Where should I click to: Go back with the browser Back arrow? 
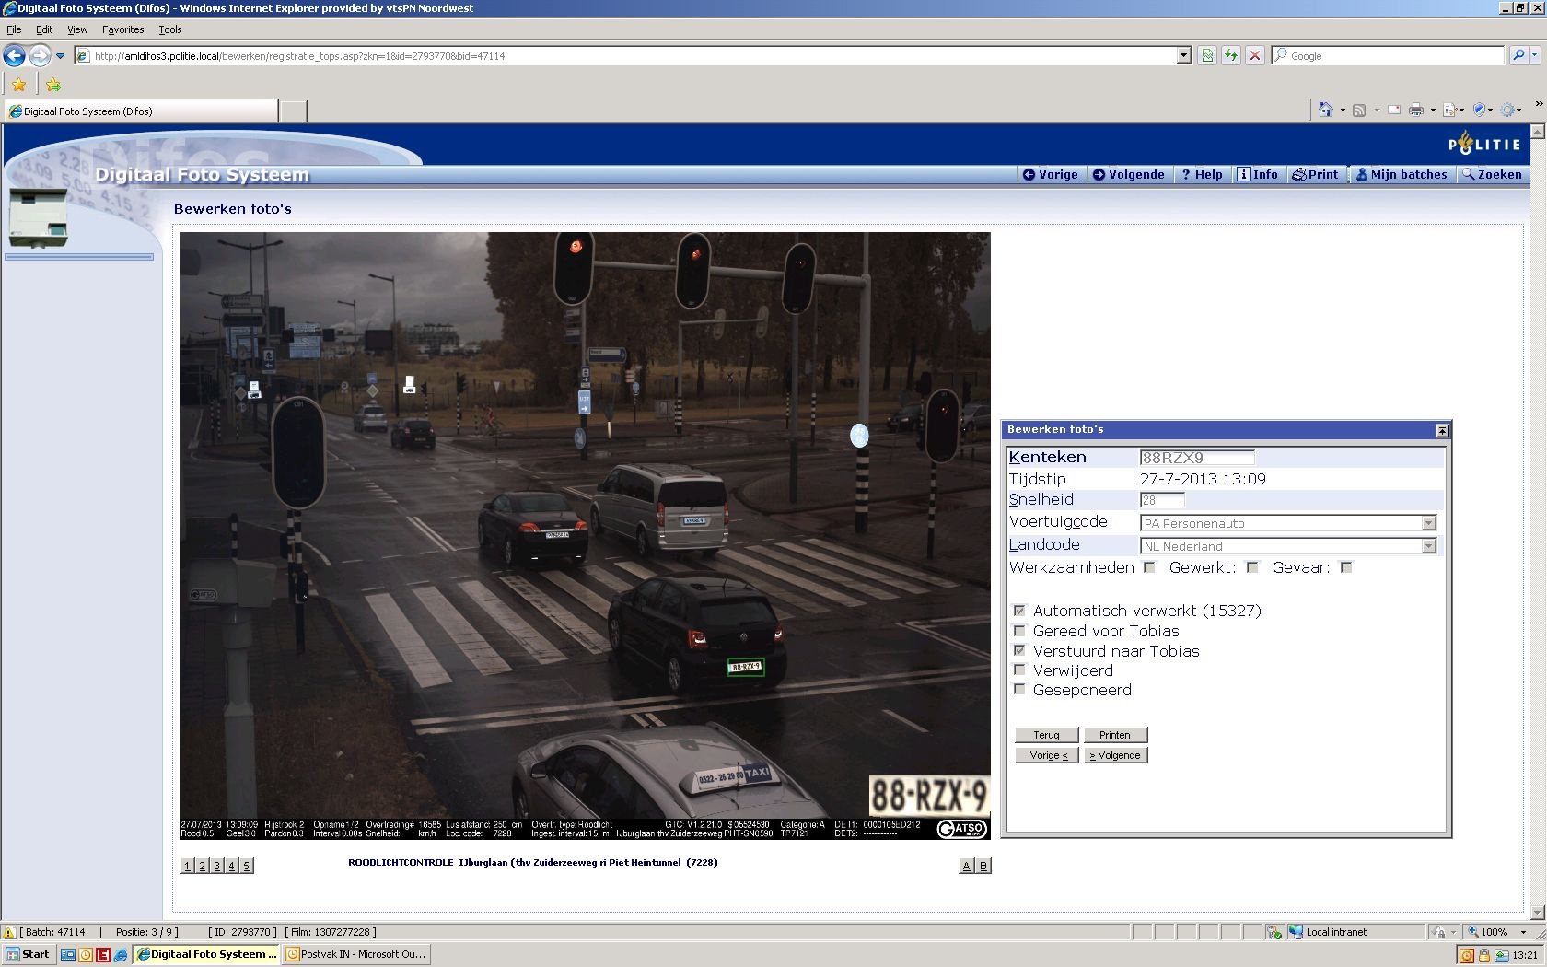point(14,55)
